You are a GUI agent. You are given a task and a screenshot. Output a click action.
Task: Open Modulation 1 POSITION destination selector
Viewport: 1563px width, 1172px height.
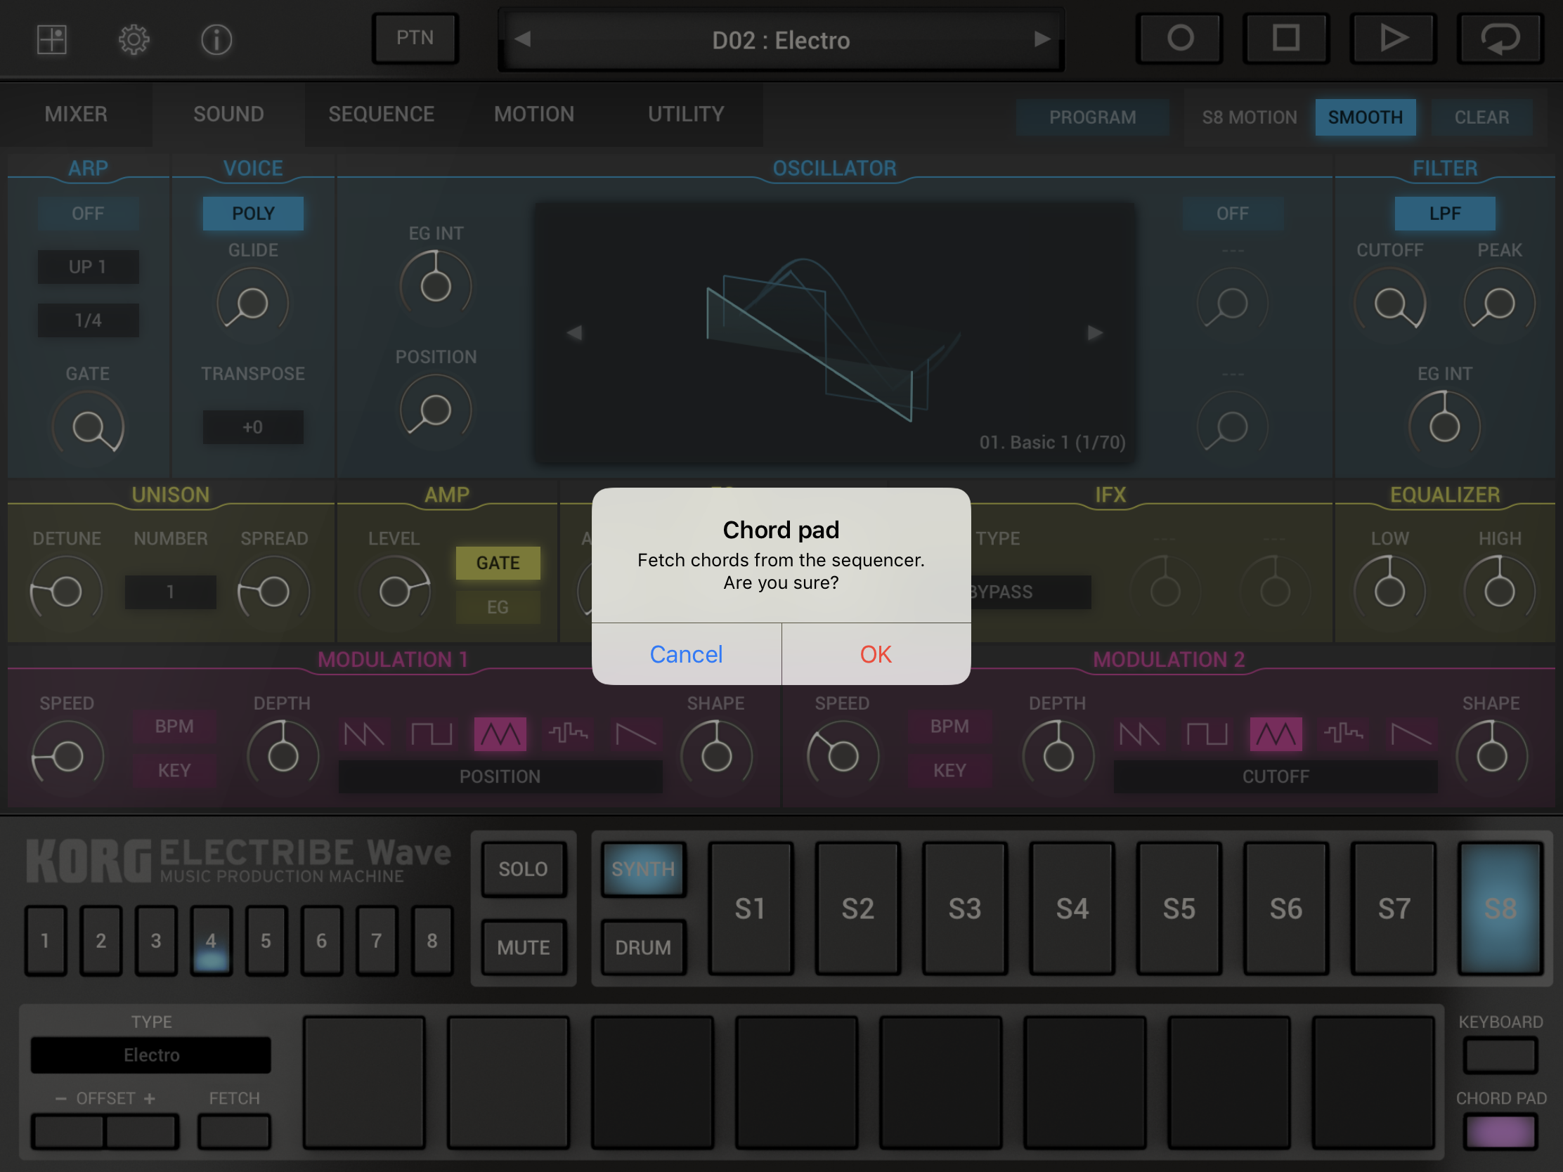[500, 776]
